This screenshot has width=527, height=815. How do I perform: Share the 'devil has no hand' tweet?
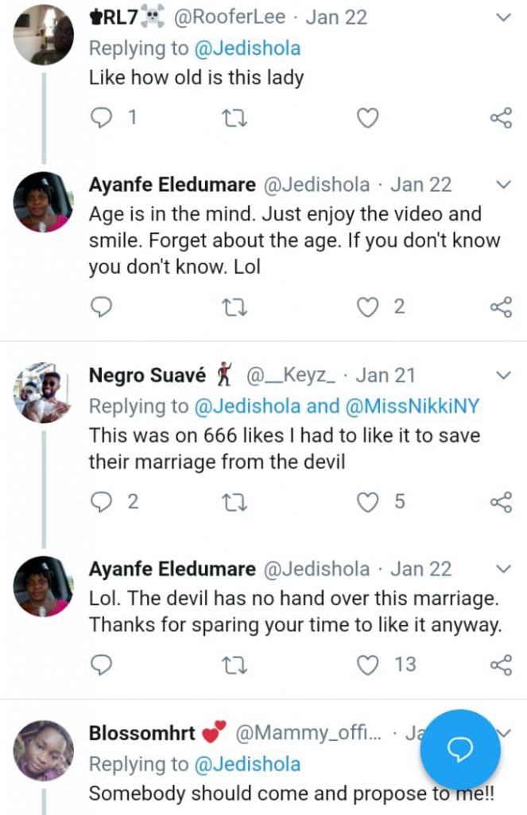coord(500,665)
